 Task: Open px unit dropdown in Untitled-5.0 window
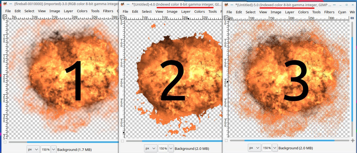pos(255,148)
